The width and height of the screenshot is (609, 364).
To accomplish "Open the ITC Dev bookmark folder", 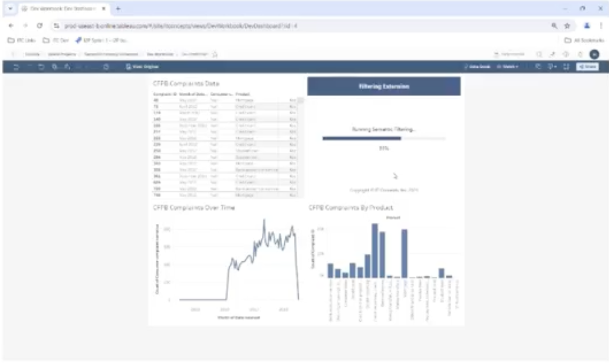I will [55, 40].
